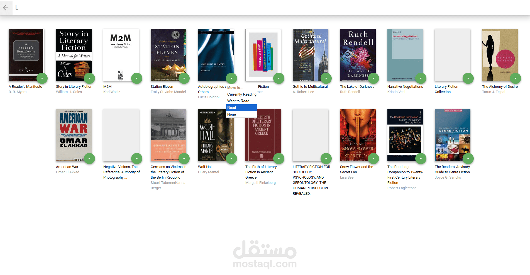The image size is (530, 275).
Task: Click the Snow Flower and the Secret Fan cover
Action: click(358, 135)
